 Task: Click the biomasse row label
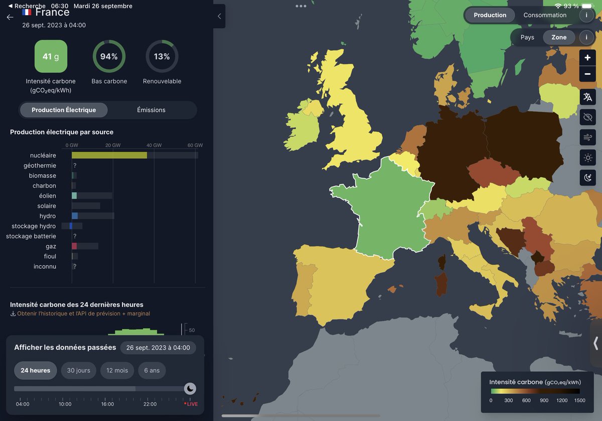coord(43,176)
